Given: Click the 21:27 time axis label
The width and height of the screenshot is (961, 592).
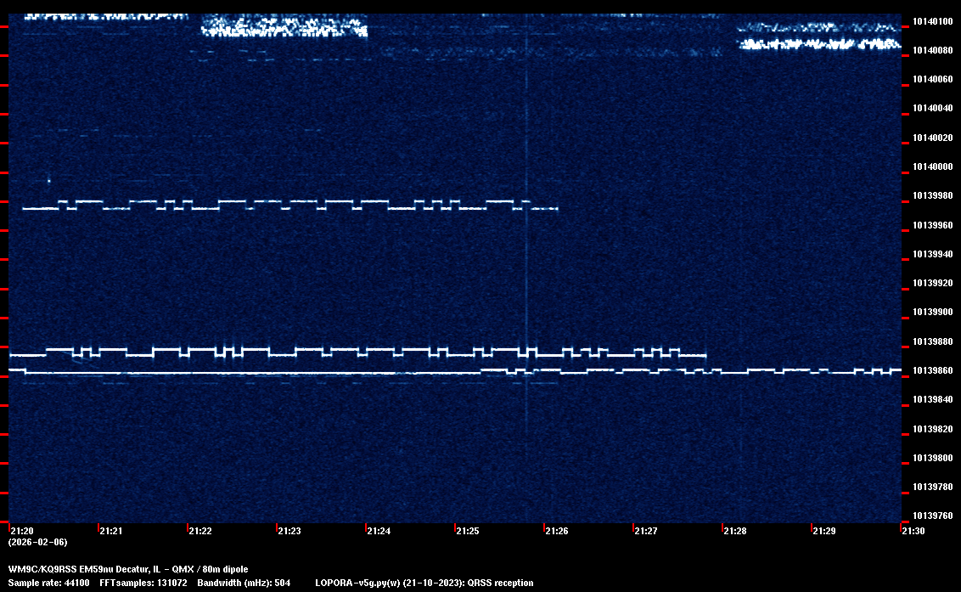Looking at the screenshot, I should [645, 531].
